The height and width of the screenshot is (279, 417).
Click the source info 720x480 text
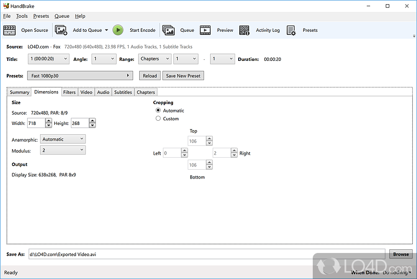(128, 47)
